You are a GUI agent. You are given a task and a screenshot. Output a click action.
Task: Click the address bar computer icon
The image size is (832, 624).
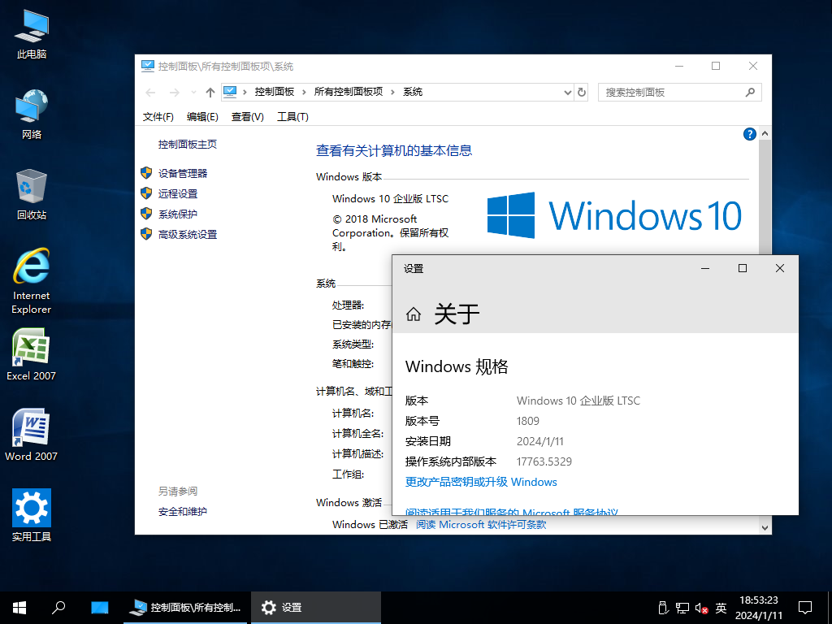(230, 92)
